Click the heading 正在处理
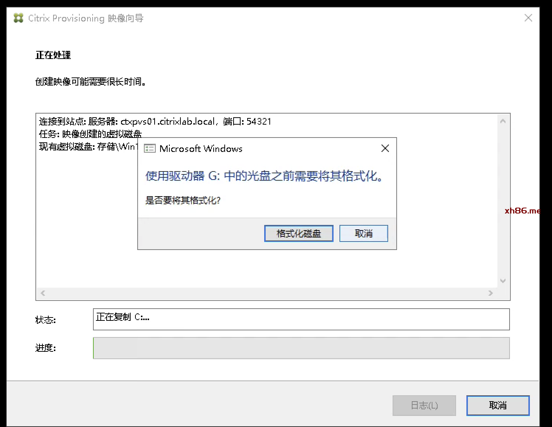 click(x=53, y=55)
